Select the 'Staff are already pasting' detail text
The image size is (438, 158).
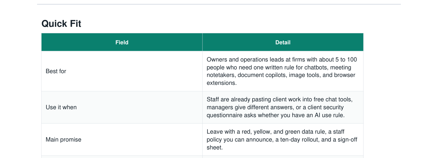280,107
